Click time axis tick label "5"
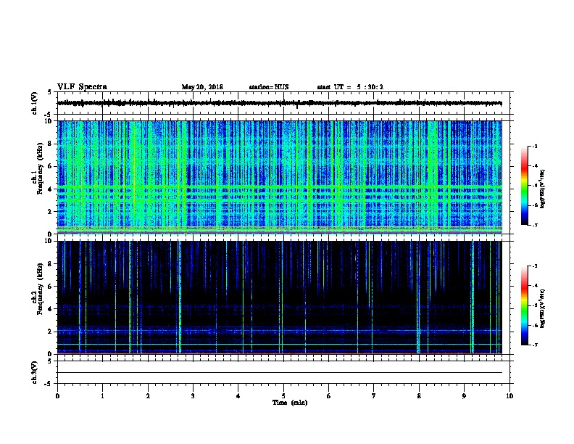The width and height of the screenshot is (574, 444). (283, 396)
